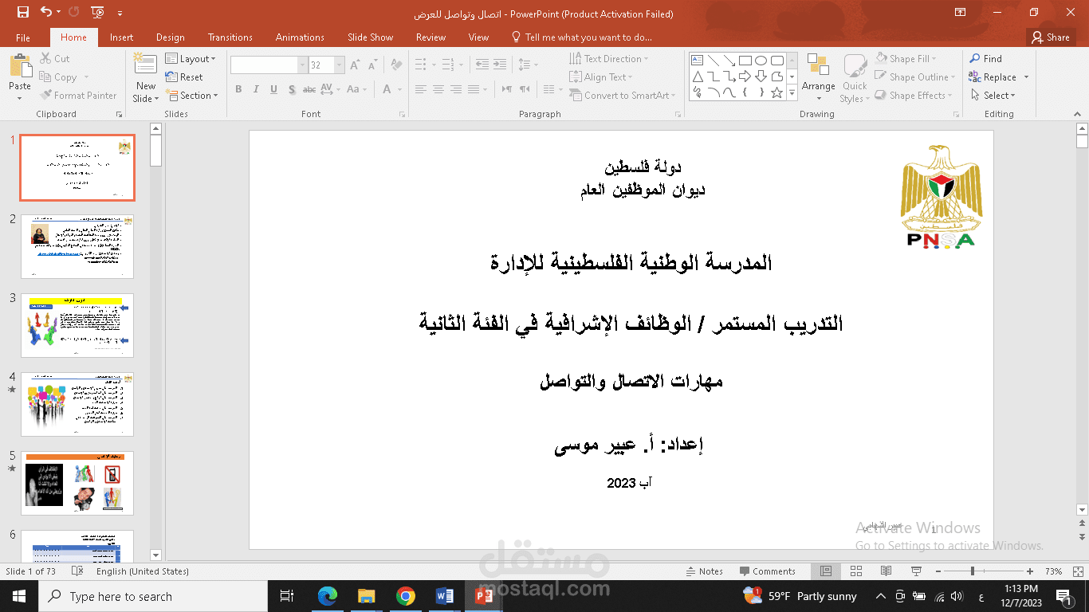The image size is (1089, 612).
Task: Center the paragraph text
Action: [x=438, y=89]
